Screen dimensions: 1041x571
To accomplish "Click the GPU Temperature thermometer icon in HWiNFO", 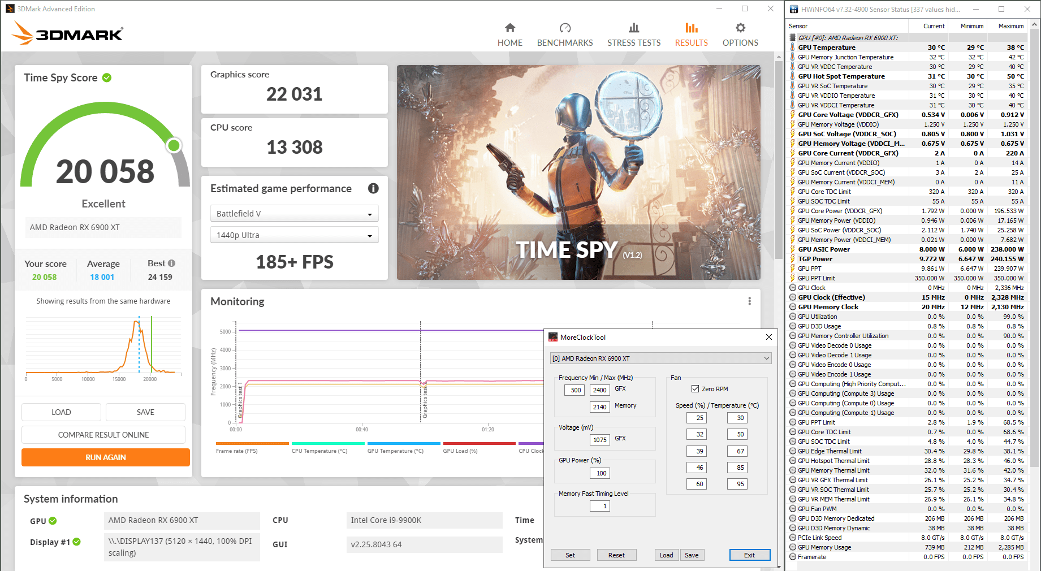I will [793, 47].
